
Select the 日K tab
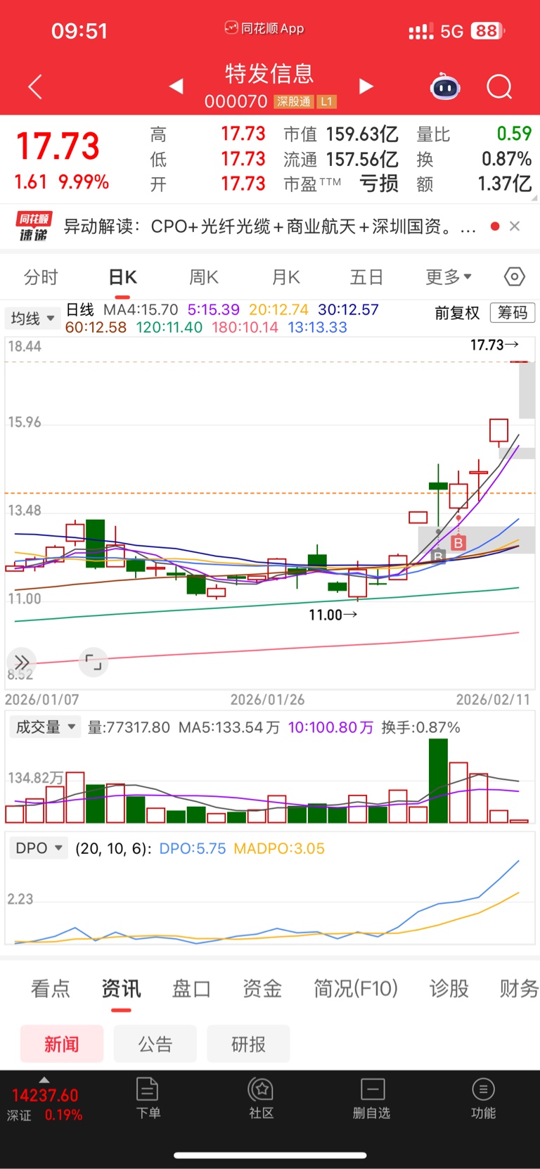pos(122,277)
